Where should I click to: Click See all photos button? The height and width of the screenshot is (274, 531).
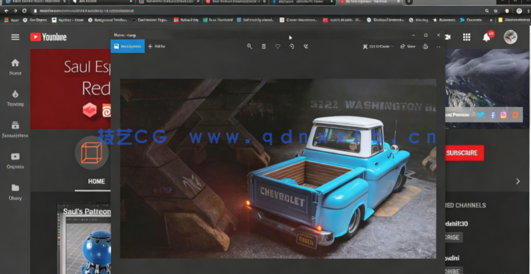pyautogui.click(x=127, y=46)
